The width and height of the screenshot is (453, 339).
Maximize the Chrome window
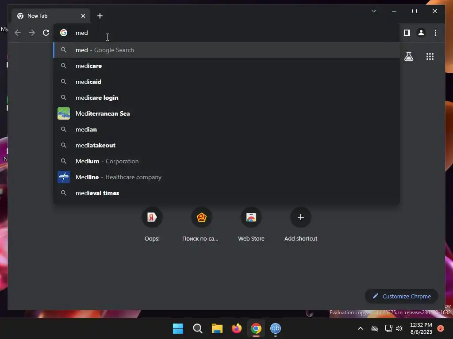pyautogui.click(x=414, y=11)
